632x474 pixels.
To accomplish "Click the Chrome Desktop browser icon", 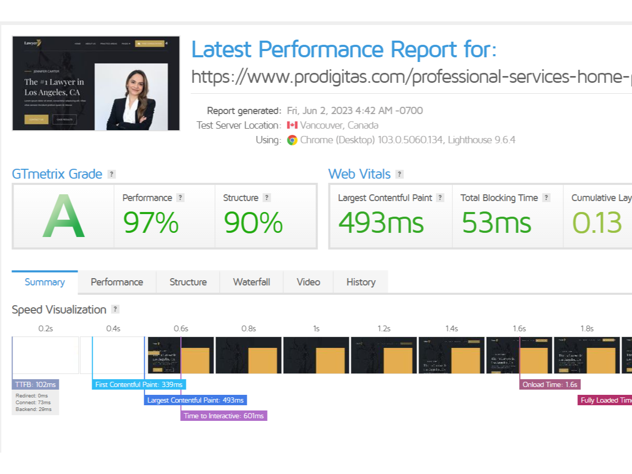I will [292, 140].
